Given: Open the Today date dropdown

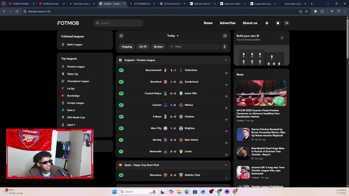Looking at the screenshot, I should pyautogui.click(x=173, y=36).
